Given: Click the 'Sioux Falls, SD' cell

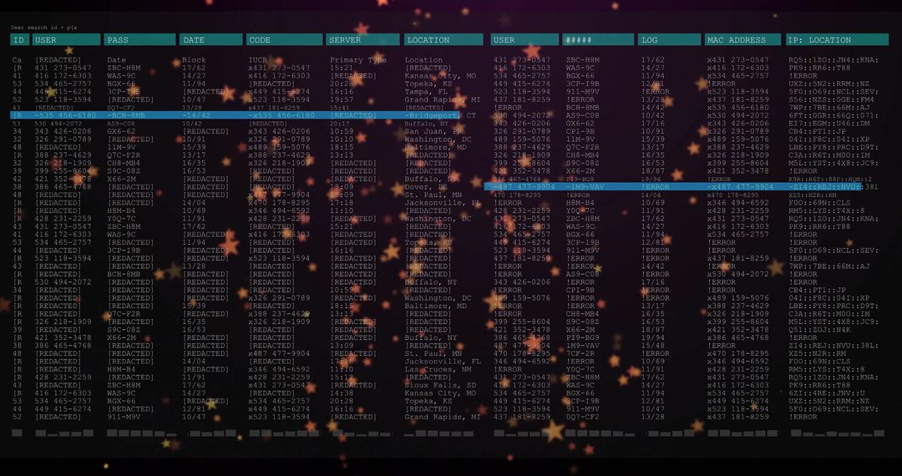Looking at the screenshot, I should point(440,385).
